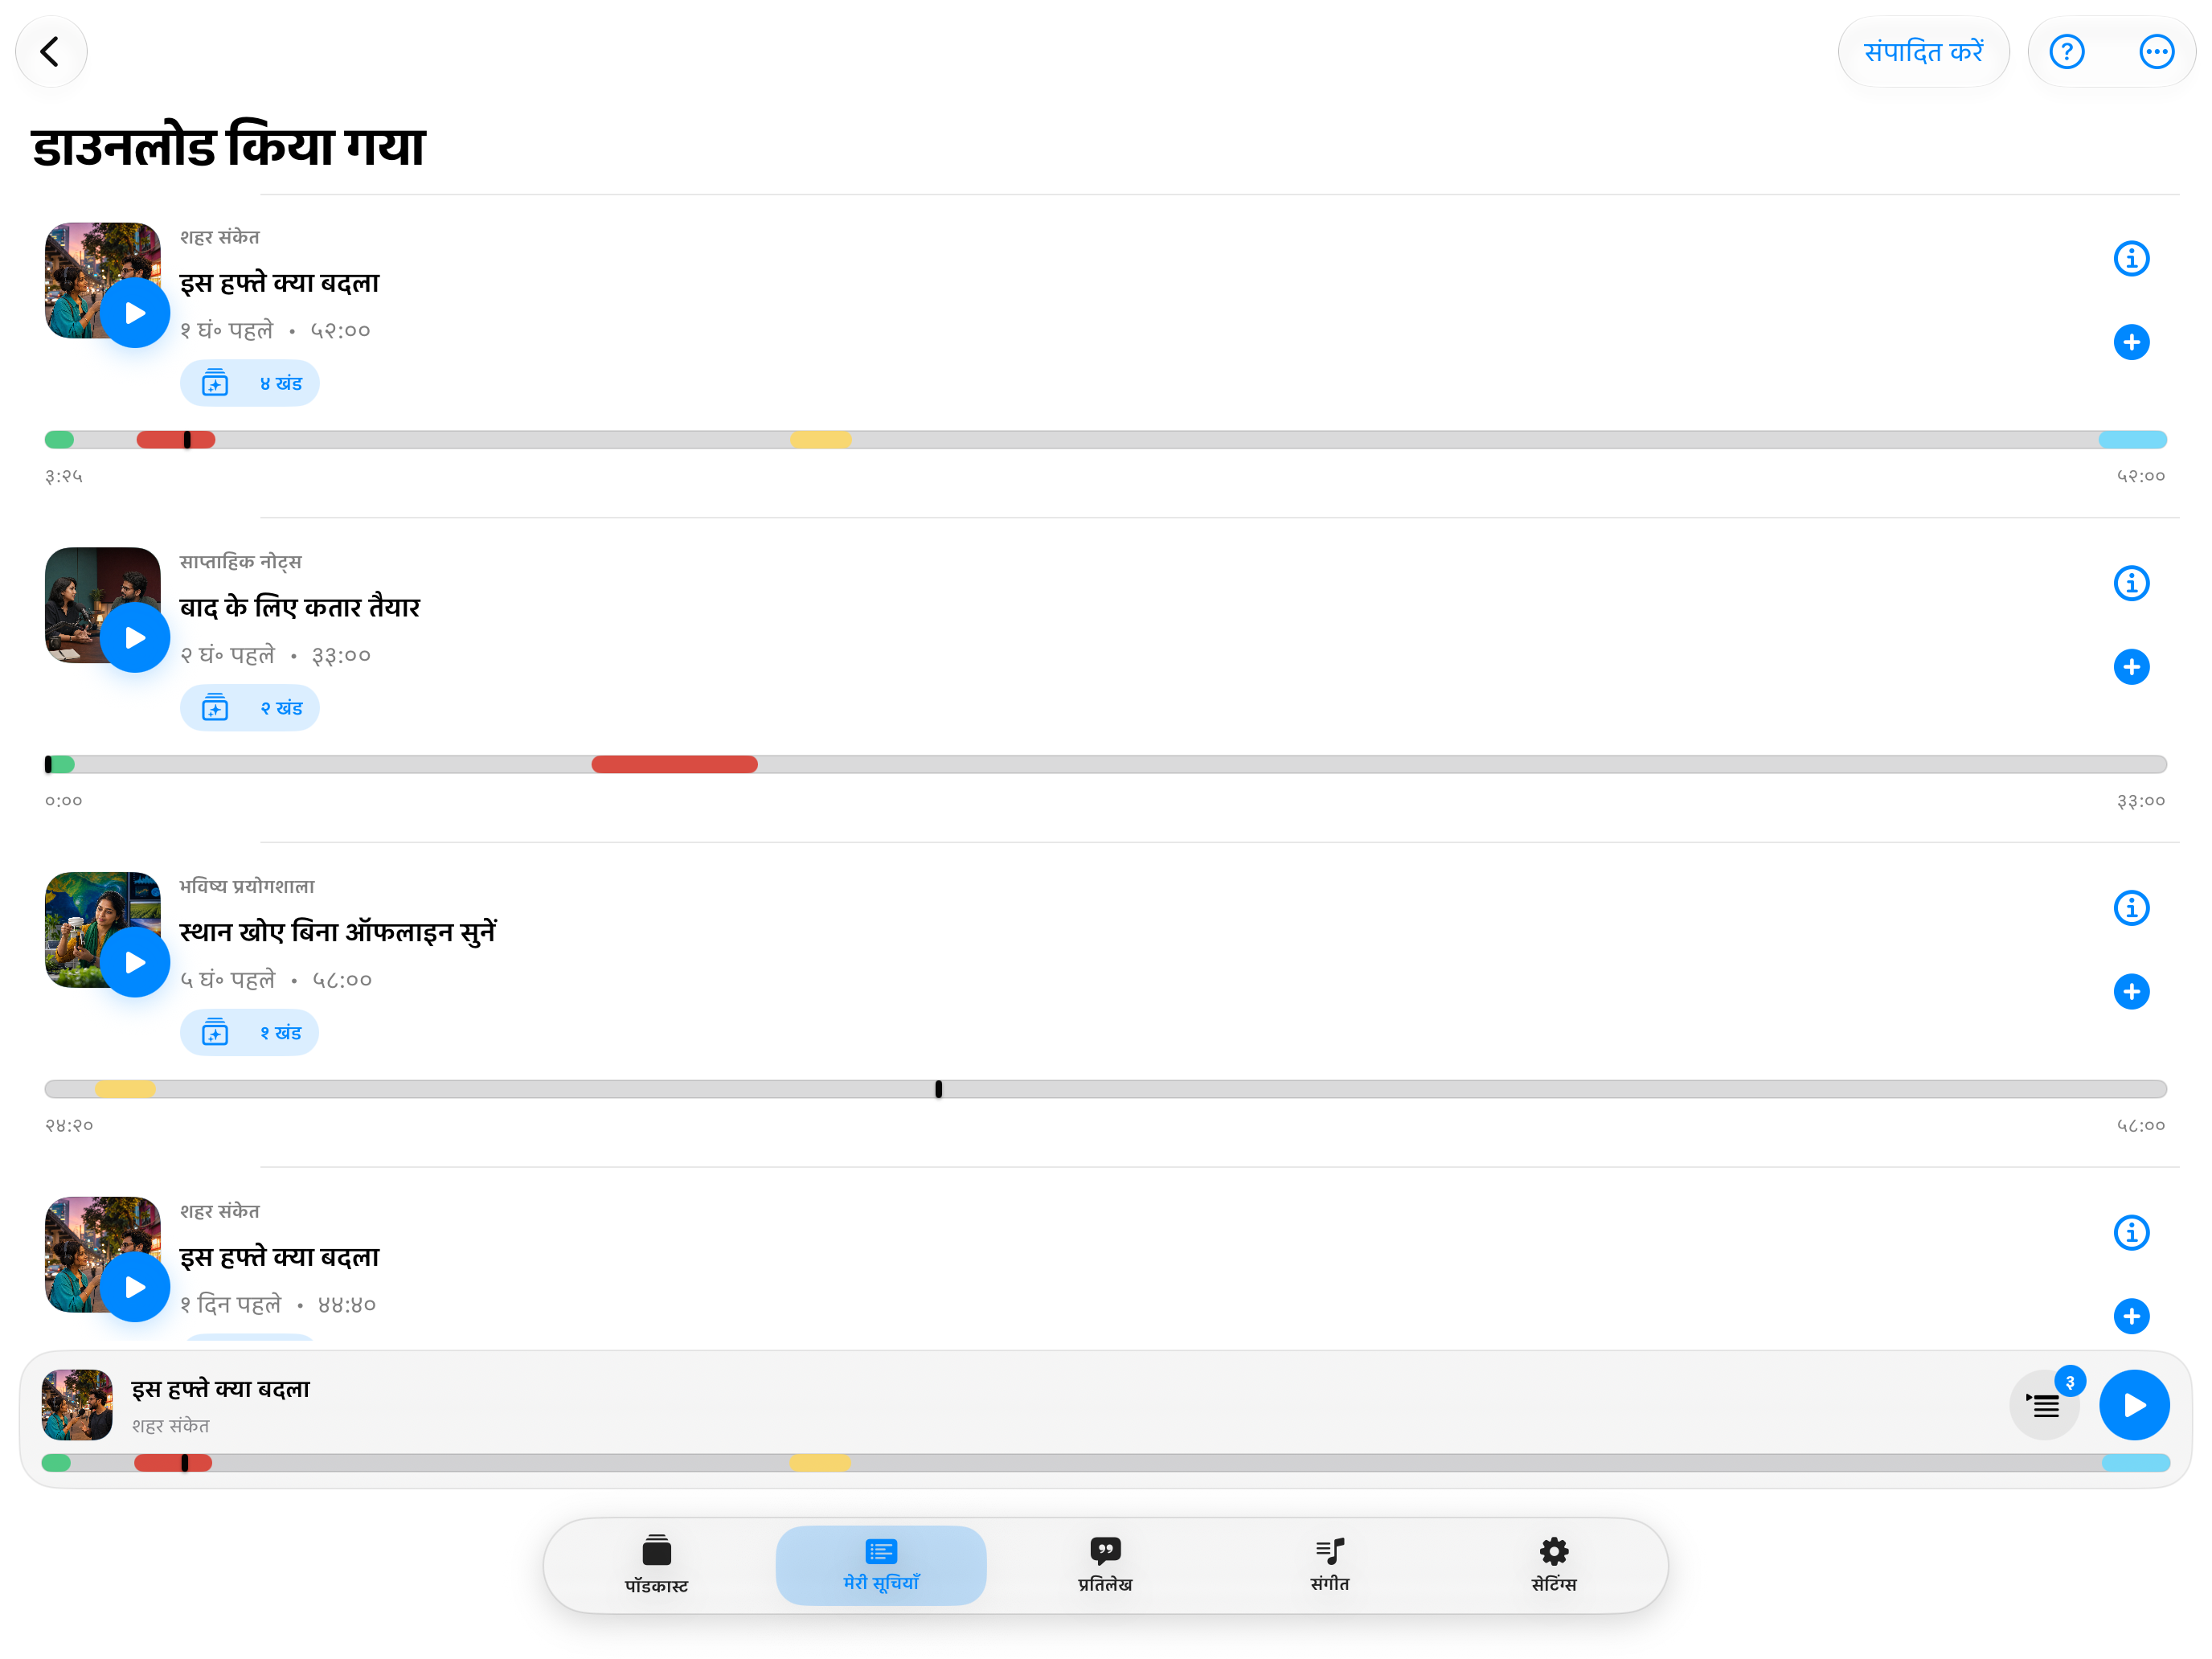
Task: Click the yellow segment on the 52:00 episode bar
Action: 820,440
